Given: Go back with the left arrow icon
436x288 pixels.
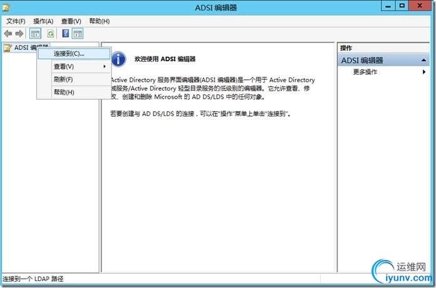Looking at the screenshot, I should pos(8,34).
